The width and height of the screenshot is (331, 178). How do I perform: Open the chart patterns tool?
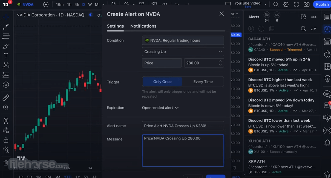click(x=6, y=65)
